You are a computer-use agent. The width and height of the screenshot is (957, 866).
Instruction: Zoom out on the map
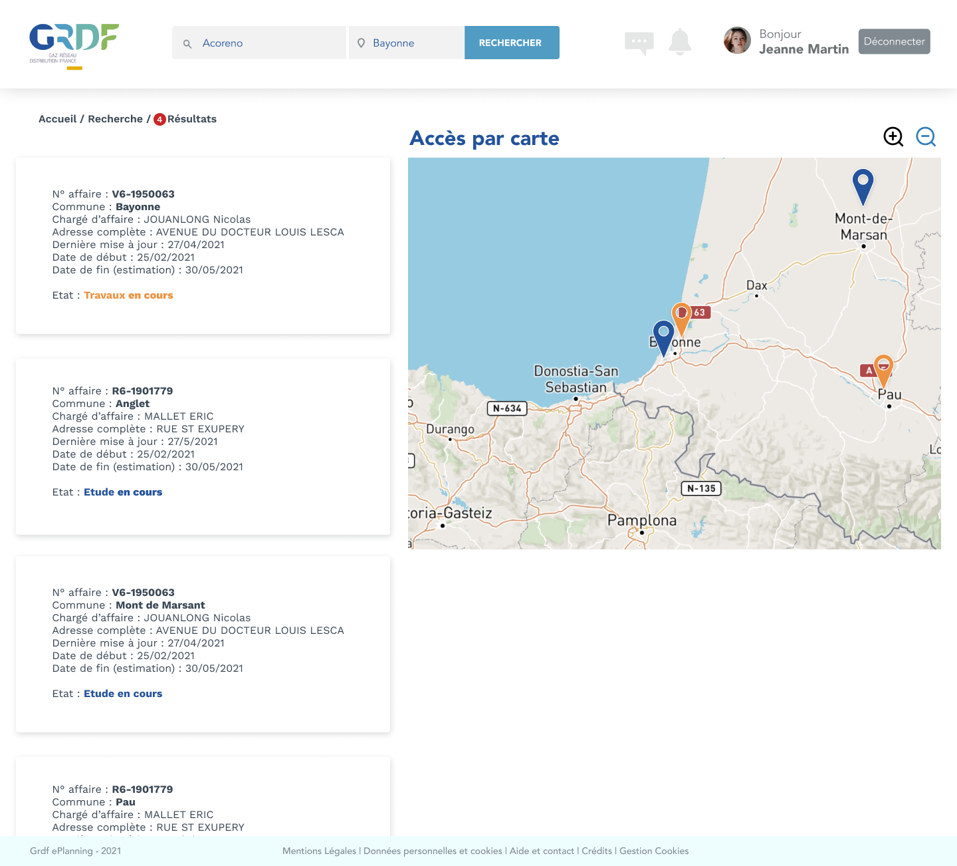926,137
